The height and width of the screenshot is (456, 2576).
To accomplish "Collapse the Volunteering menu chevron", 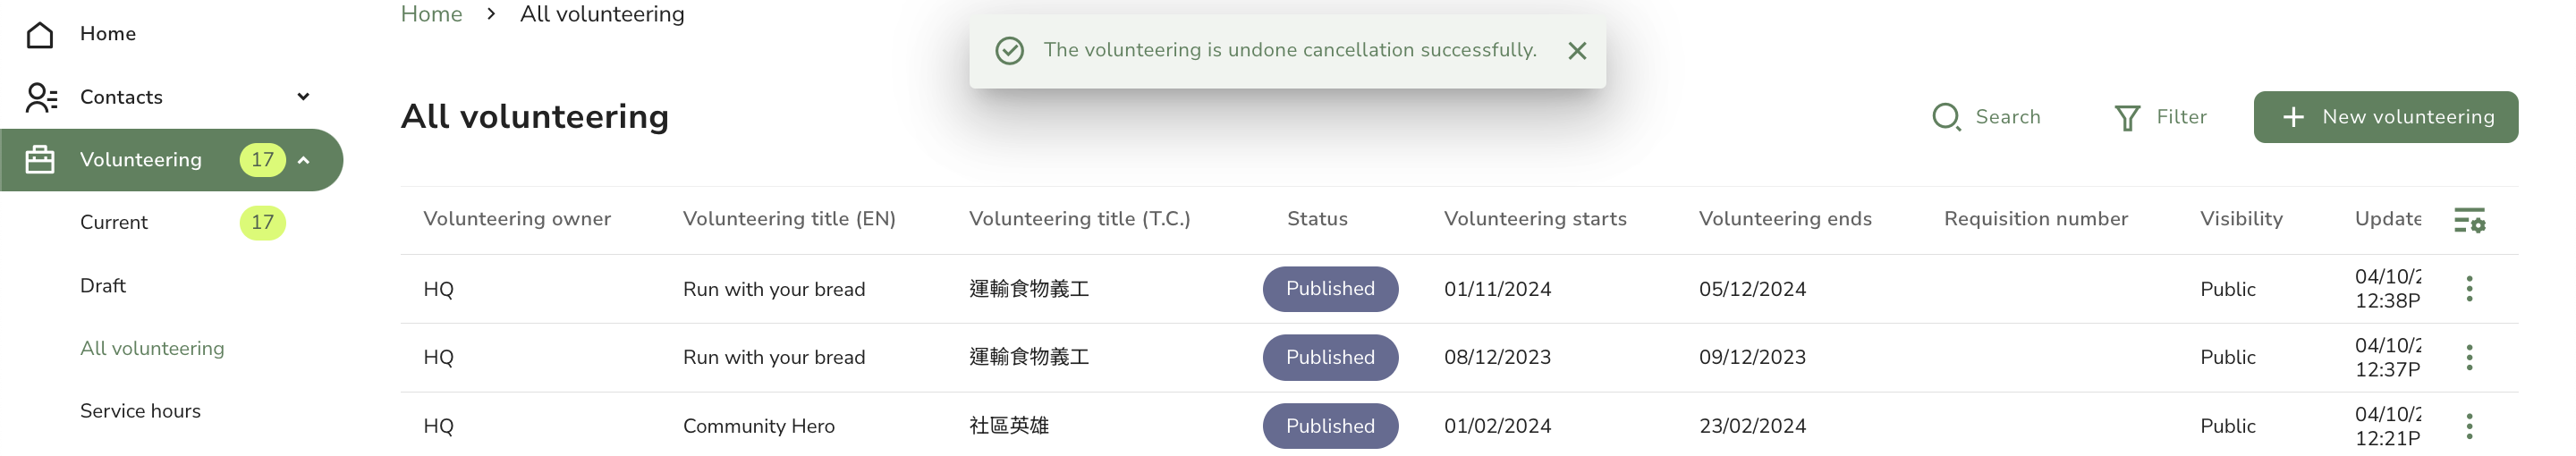I will (x=304, y=160).
